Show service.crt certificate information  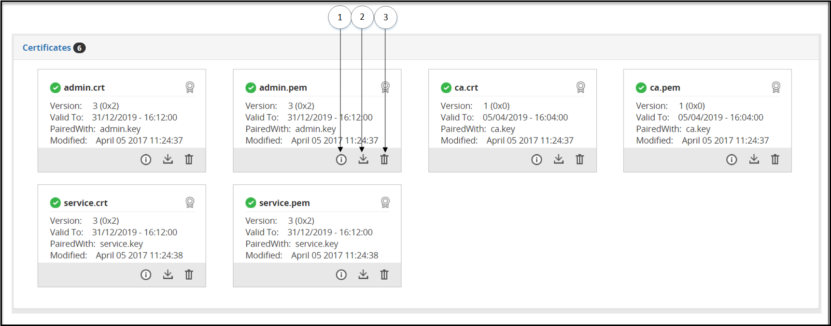pyautogui.click(x=146, y=275)
